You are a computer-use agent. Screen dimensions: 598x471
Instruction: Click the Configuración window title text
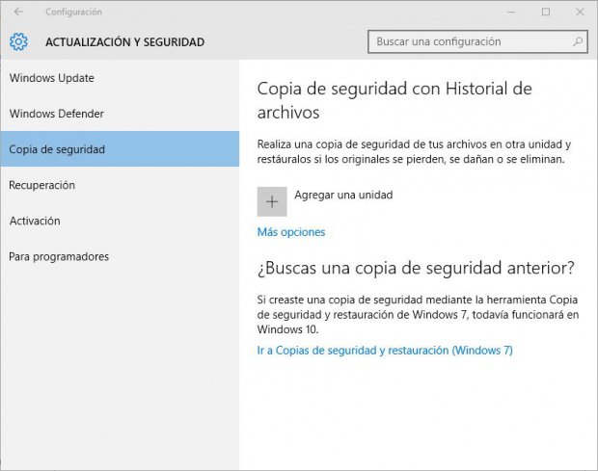click(x=73, y=12)
